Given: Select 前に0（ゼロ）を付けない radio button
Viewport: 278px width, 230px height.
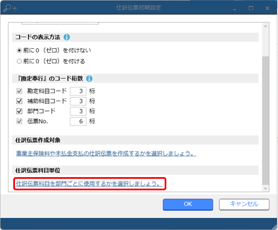Looking at the screenshot, I should (x=19, y=51).
